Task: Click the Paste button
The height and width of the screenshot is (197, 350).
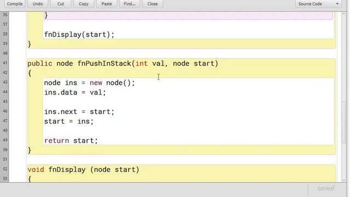Action: coord(107,4)
